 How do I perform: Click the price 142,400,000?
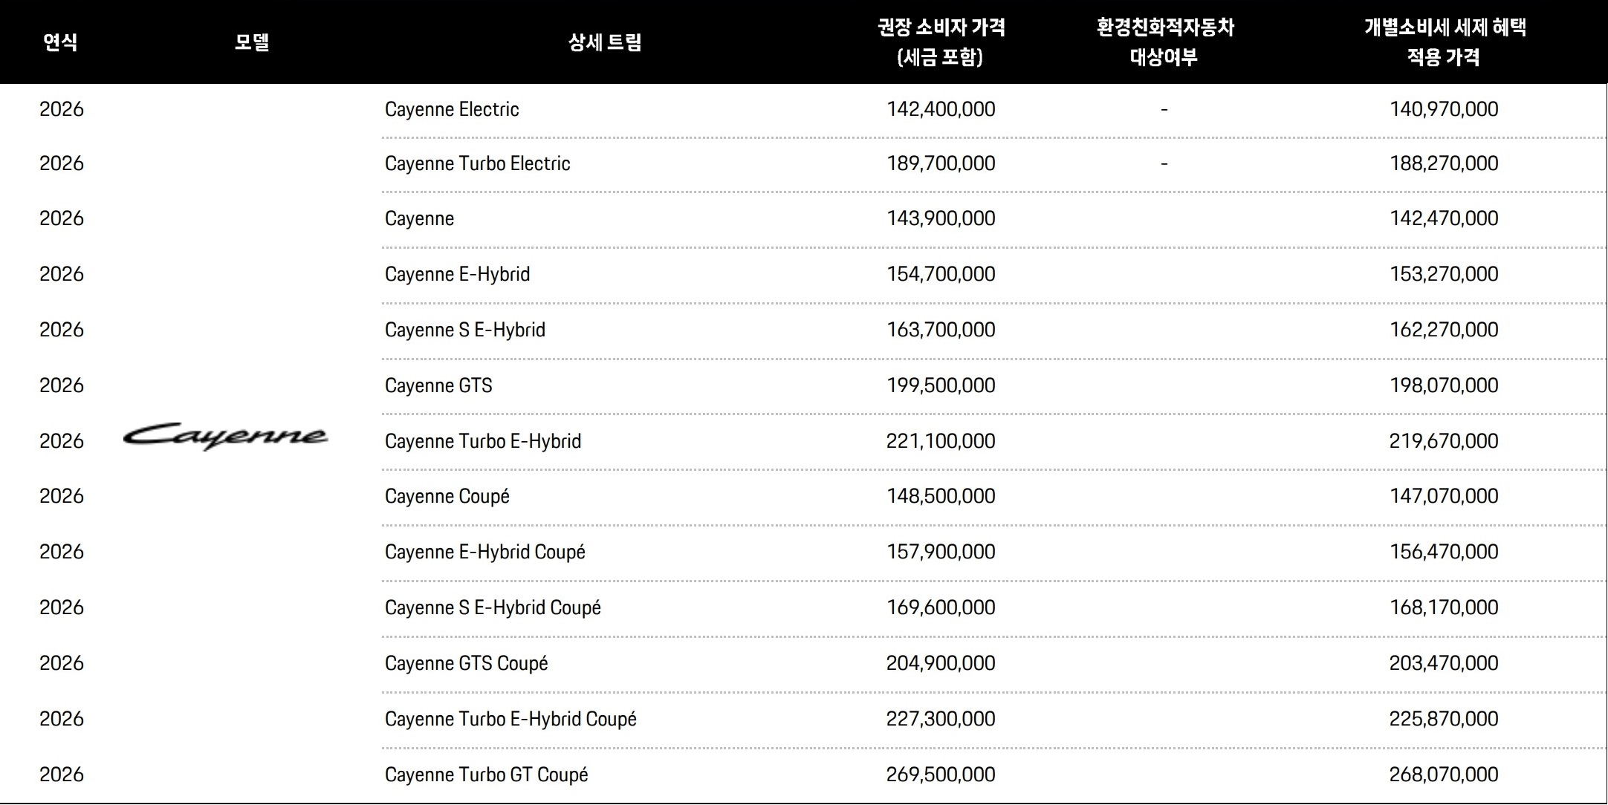[x=941, y=109]
